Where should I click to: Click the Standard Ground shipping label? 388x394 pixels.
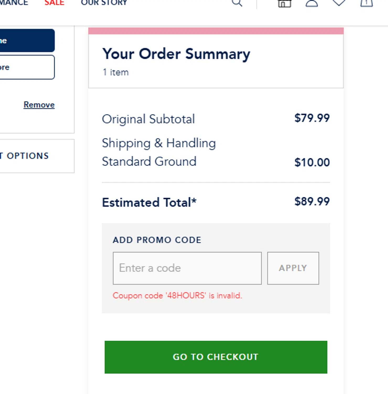coord(149,161)
